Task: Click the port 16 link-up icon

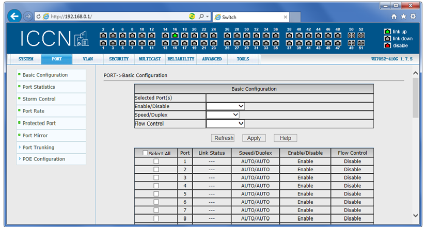Action: click(x=175, y=35)
